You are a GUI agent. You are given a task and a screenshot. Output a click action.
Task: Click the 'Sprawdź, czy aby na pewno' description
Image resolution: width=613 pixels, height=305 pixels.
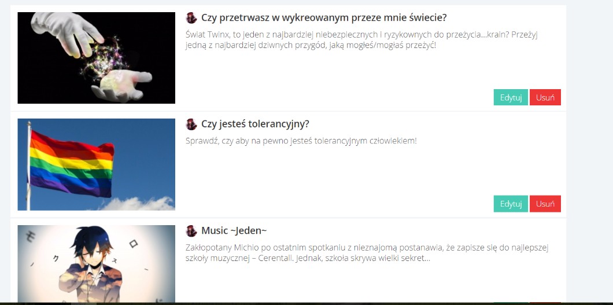coord(301,141)
